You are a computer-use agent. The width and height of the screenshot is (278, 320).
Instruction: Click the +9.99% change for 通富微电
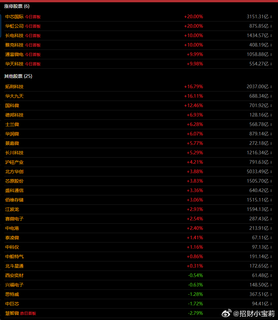pos(195,54)
